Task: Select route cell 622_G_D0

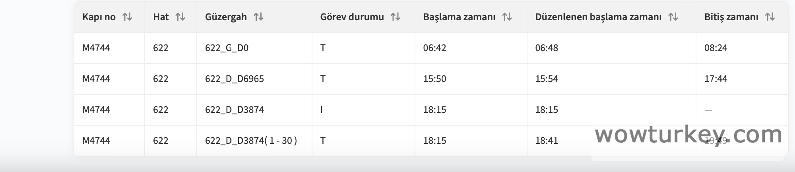Action: coord(227,48)
